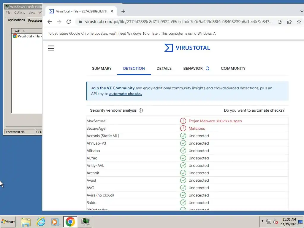
Task: Sort by the Task column header in Task Manager
Action: click(x=27, y=31)
